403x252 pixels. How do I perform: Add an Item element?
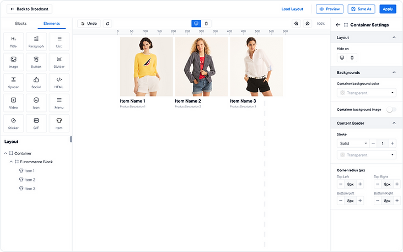tap(59, 123)
